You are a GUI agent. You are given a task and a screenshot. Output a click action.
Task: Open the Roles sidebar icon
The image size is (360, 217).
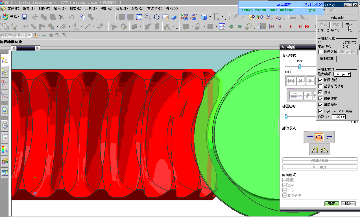pyautogui.click(x=5, y=161)
